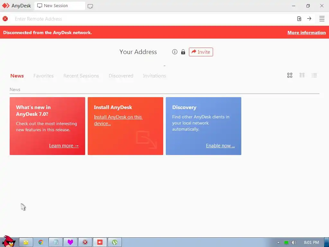
Task: Click the info icon next to Your Address
Action: (174, 52)
